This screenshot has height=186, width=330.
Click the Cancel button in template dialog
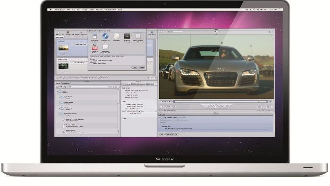tap(135, 68)
